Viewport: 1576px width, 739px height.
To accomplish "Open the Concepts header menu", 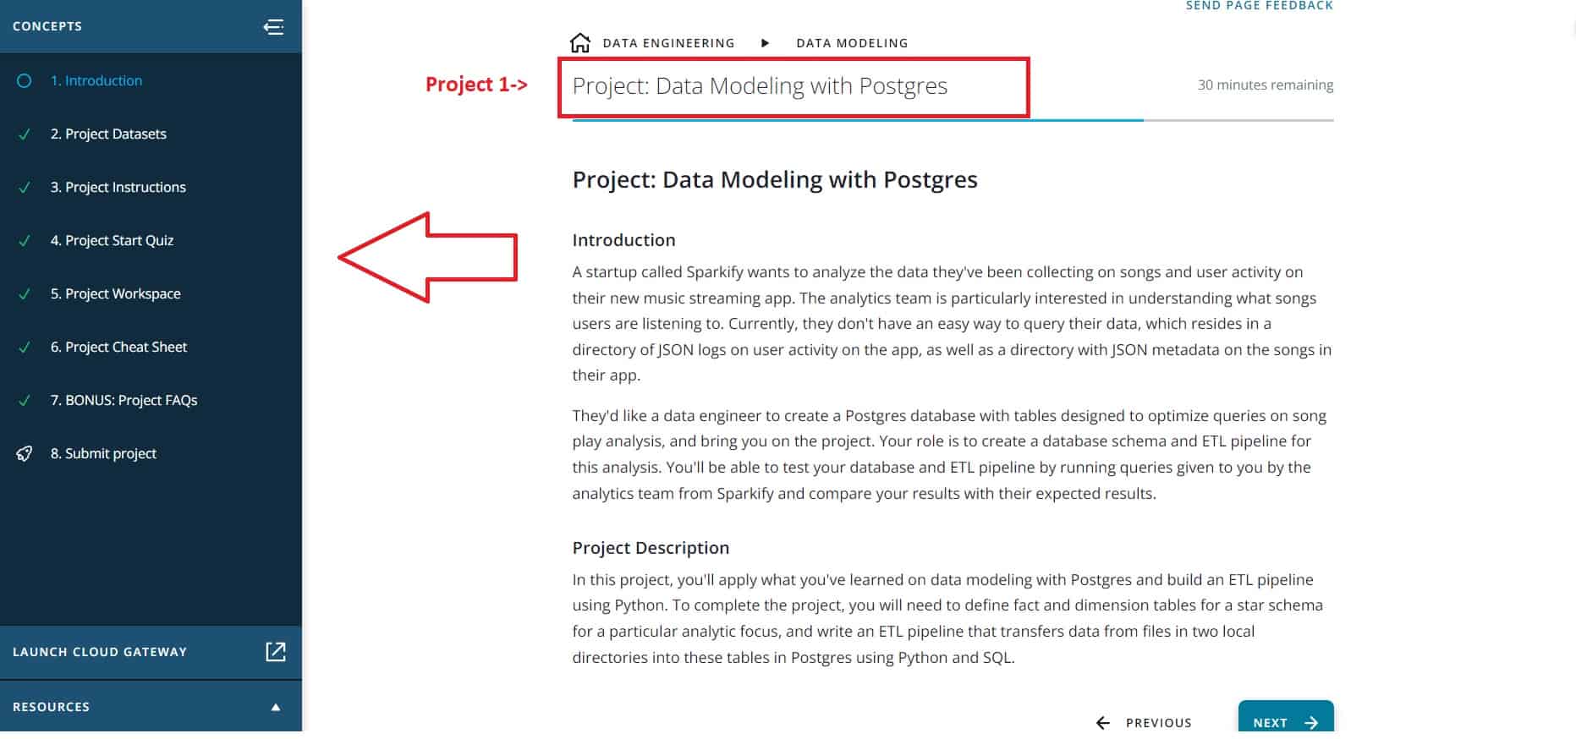I will [x=47, y=26].
